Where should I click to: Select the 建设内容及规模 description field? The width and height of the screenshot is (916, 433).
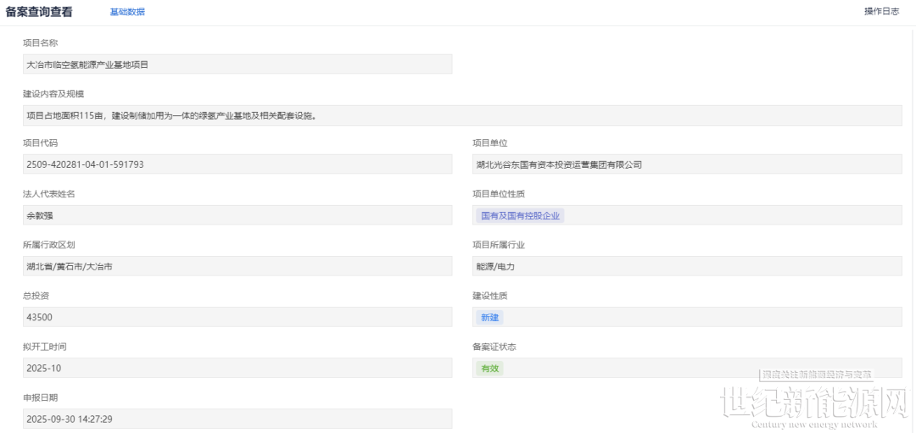[x=462, y=115]
